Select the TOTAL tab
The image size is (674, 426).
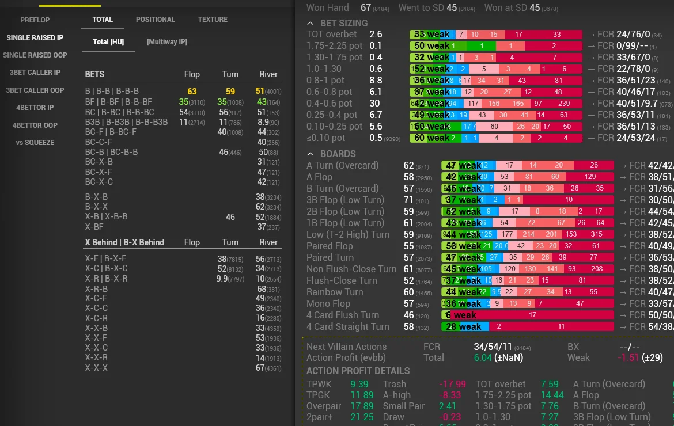[103, 20]
